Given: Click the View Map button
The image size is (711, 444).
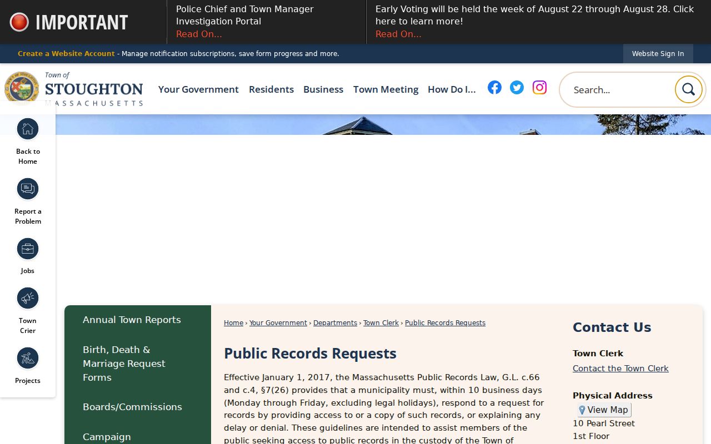Looking at the screenshot, I should [604, 410].
